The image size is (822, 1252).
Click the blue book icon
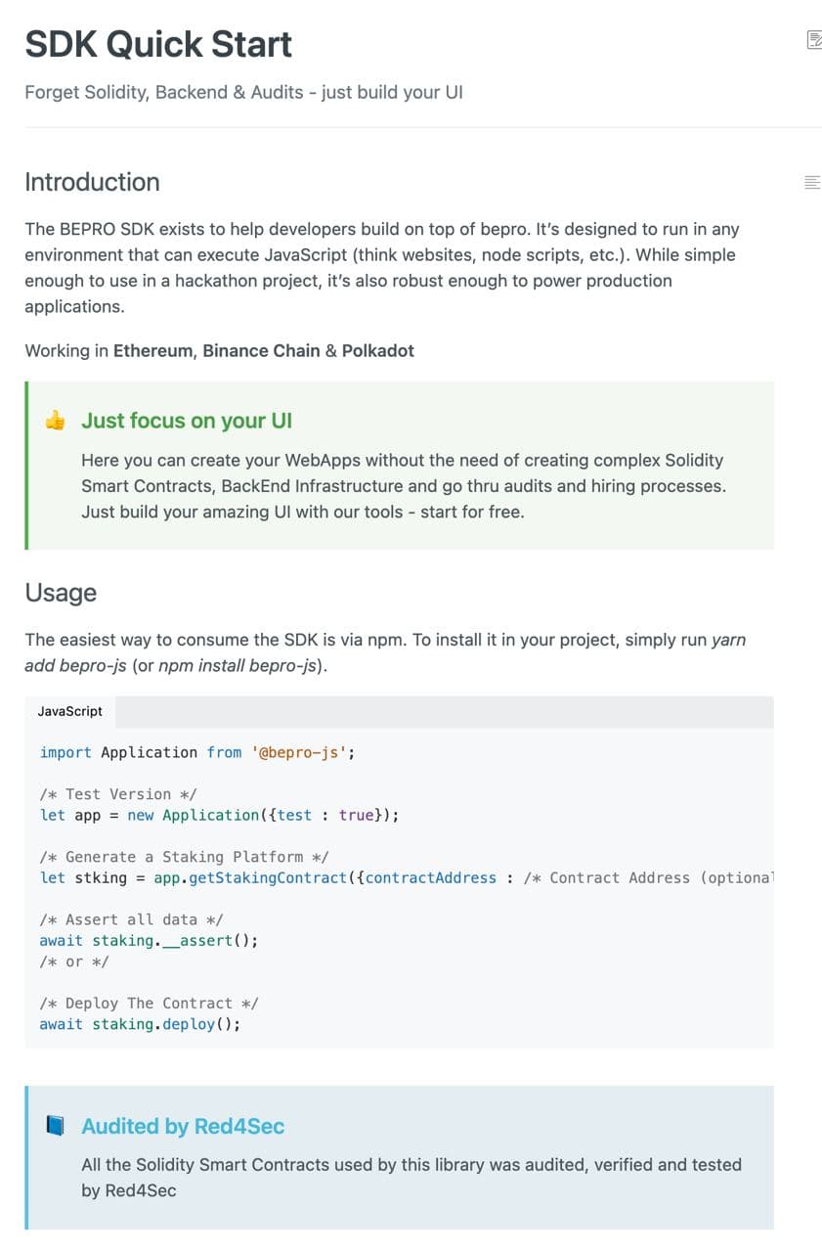point(56,1126)
